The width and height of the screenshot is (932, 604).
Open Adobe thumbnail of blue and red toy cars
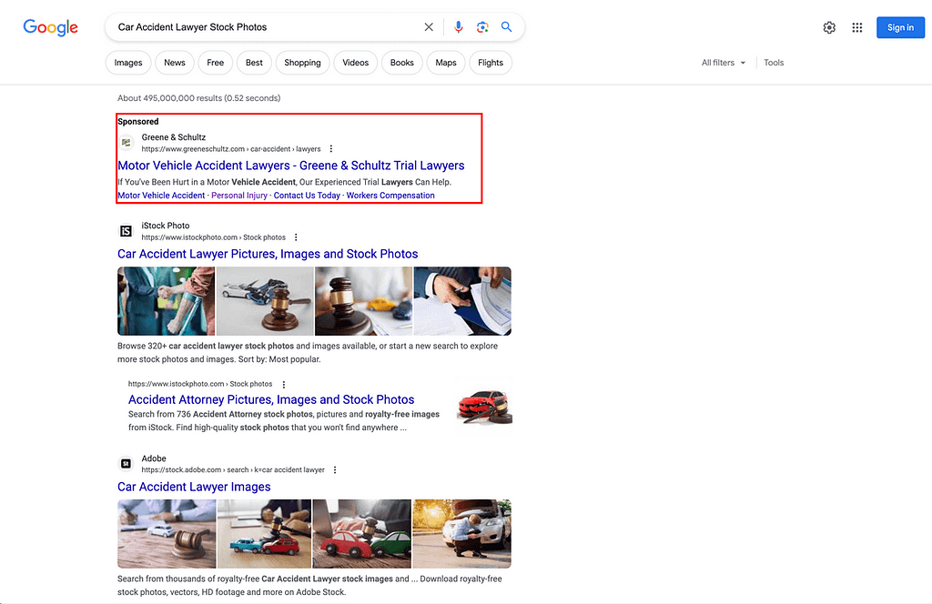point(265,534)
